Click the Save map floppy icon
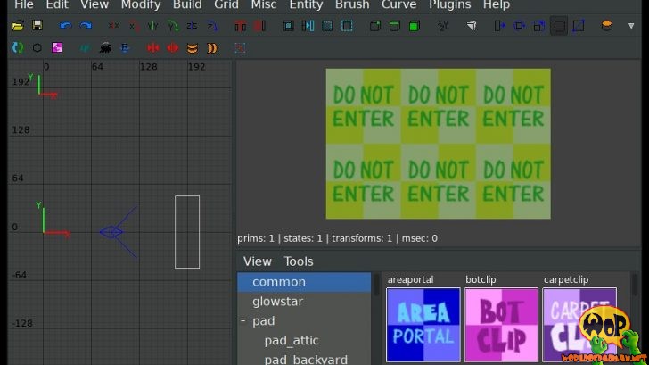 pyautogui.click(x=37, y=26)
